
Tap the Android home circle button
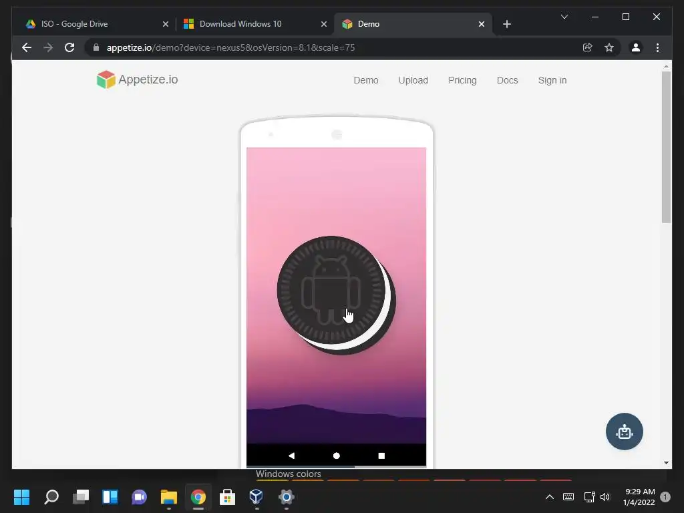click(x=337, y=456)
